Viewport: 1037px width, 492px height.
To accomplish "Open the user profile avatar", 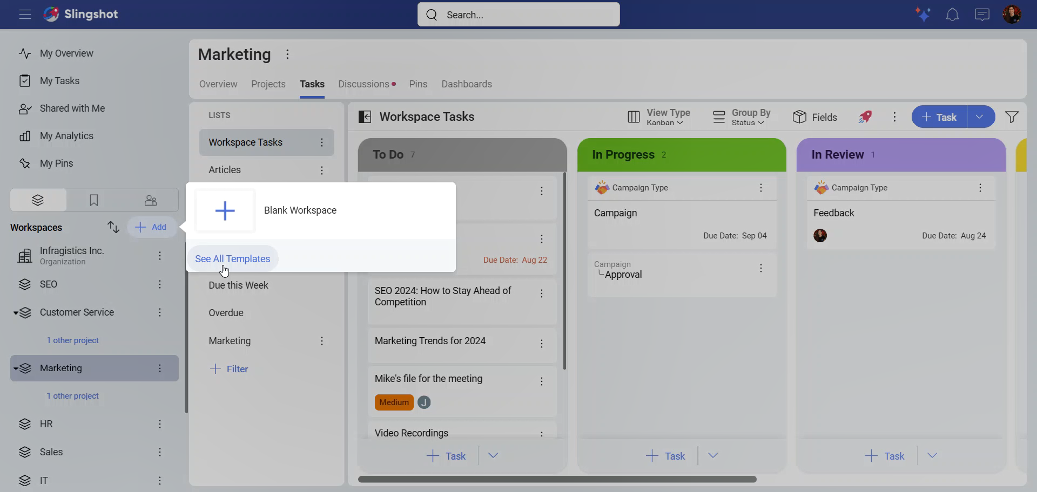I will 1012,15.
